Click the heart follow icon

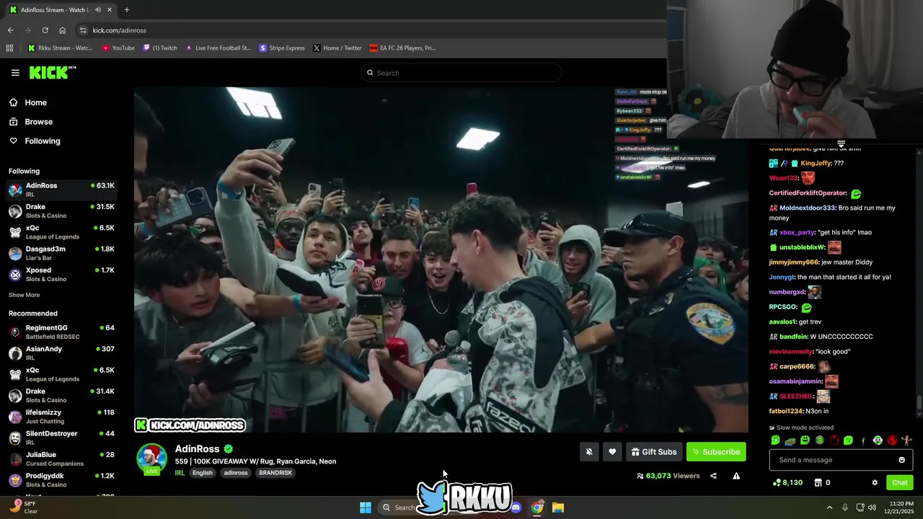coord(612,452)
